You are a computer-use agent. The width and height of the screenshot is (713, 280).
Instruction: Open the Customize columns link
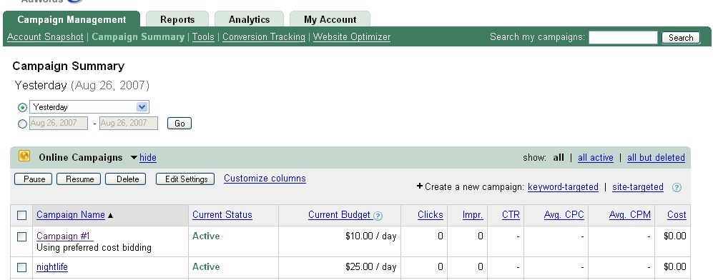tap(265, 179)
